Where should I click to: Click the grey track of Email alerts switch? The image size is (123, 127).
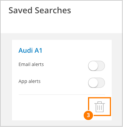(x=102, y=66)
